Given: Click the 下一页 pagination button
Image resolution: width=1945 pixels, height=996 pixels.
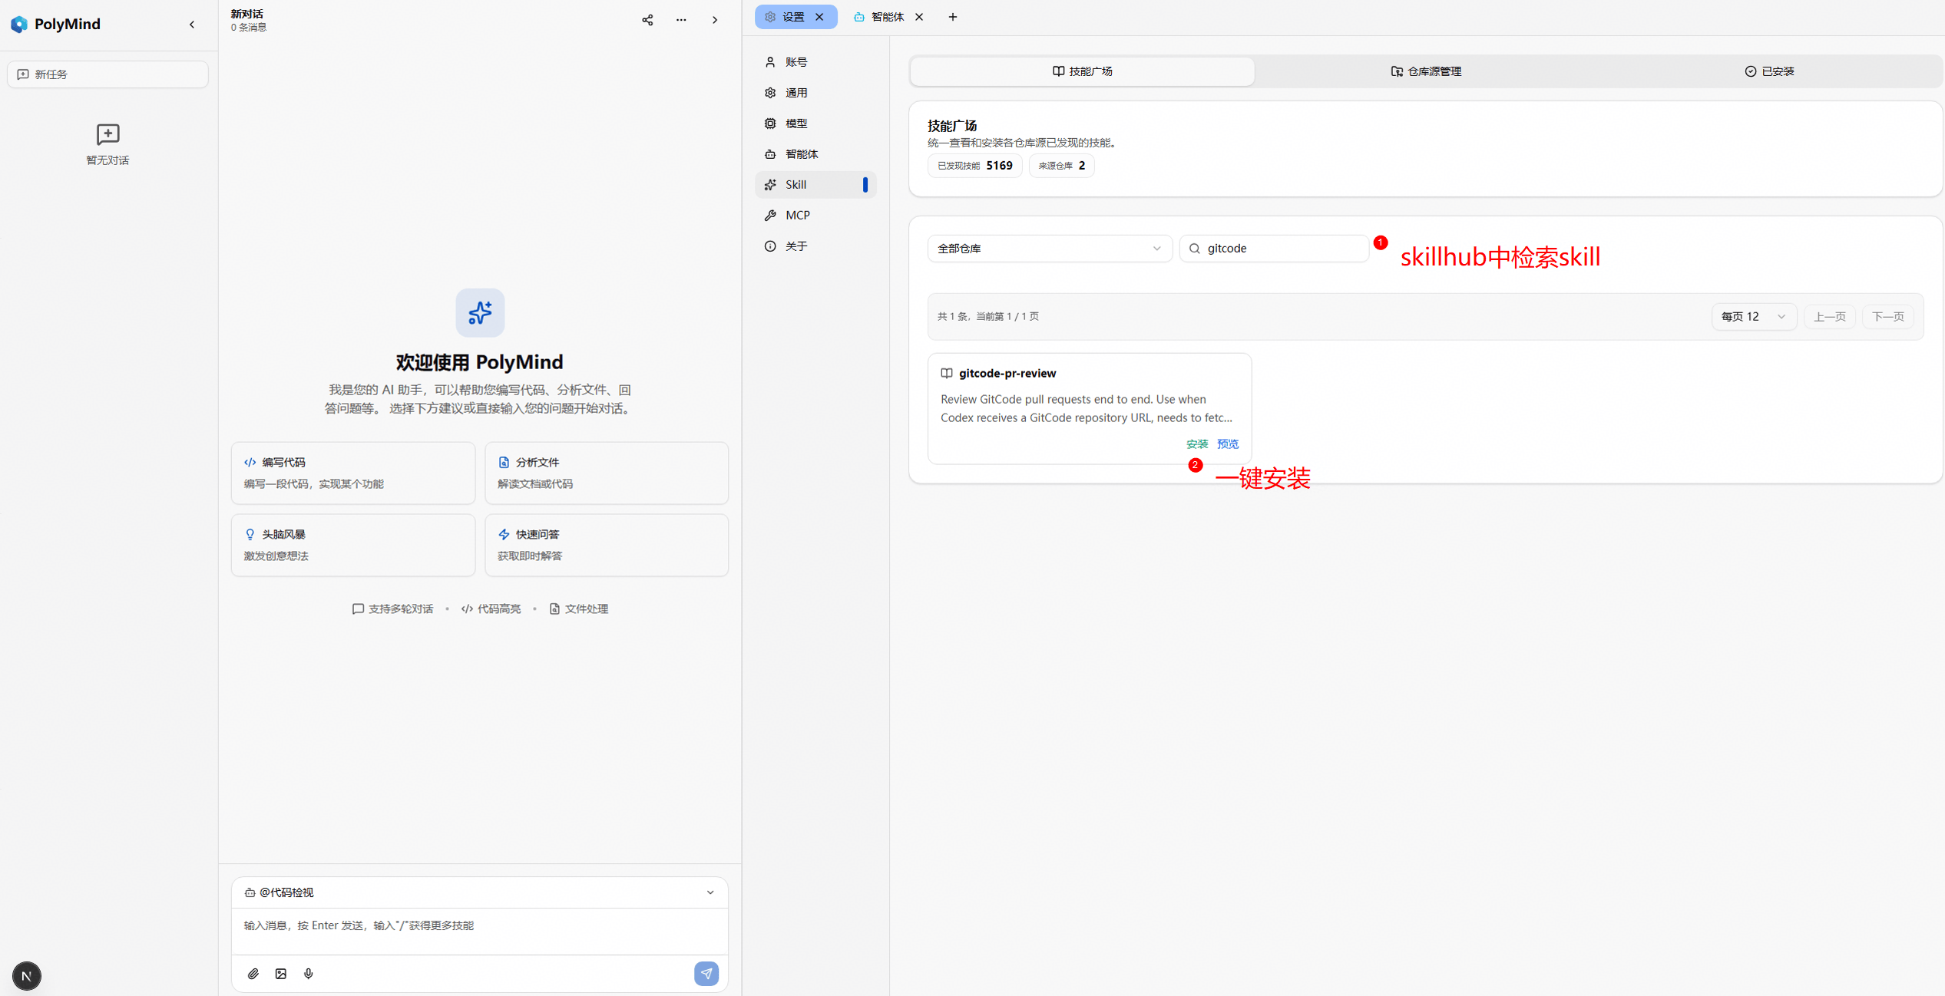Looking at the screenshot, I should point(1888,317).
